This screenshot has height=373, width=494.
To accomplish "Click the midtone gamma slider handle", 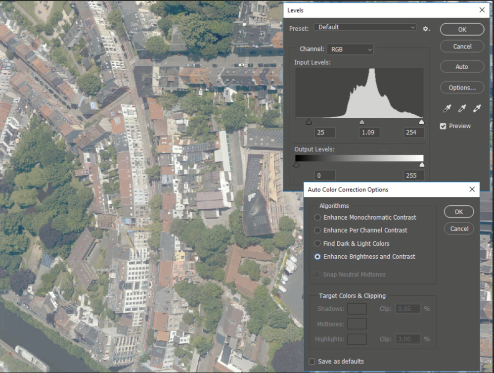I will 362,122.
